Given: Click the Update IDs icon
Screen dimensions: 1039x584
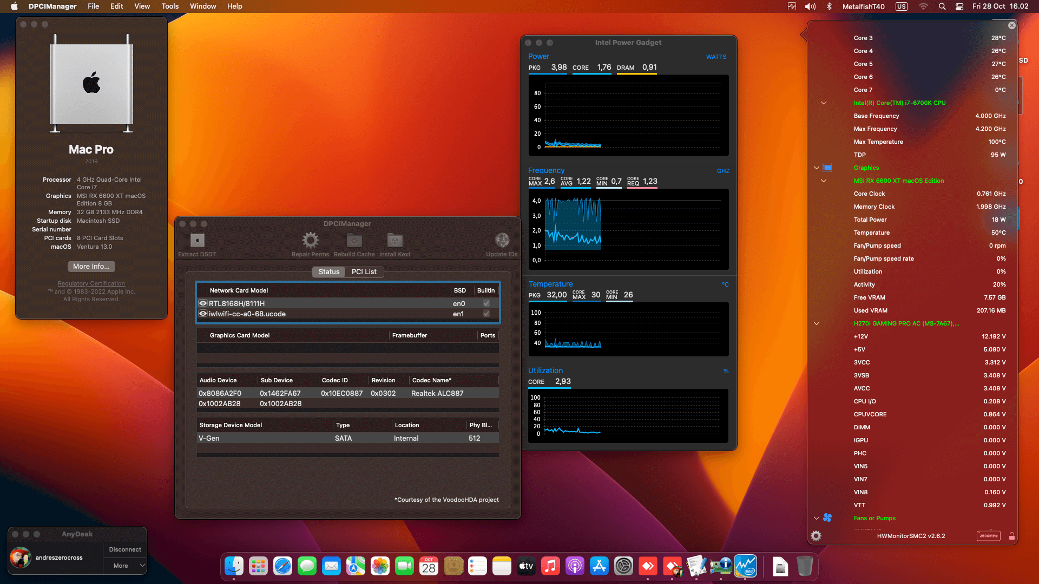Looking at the screenshot, I should pyautogui.click(x=502, y=242).
